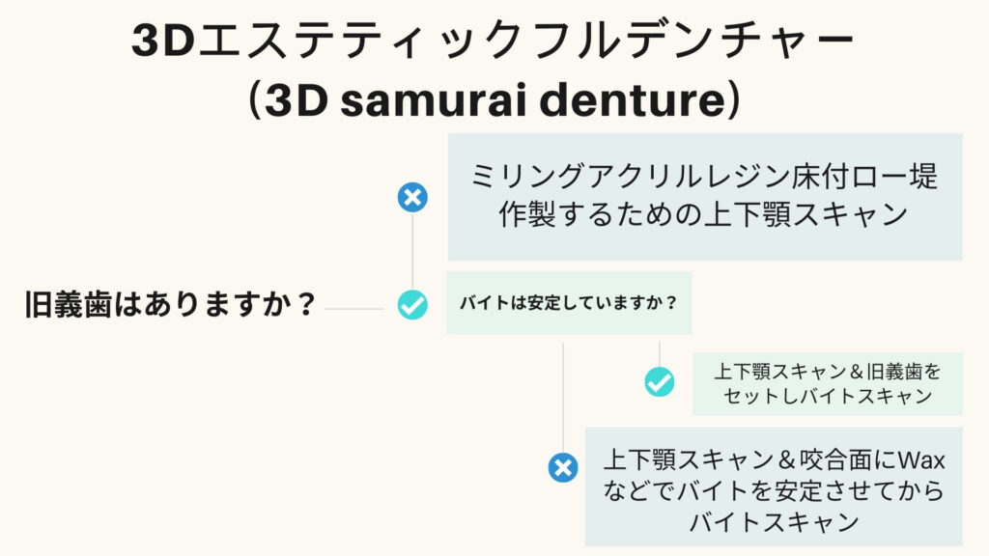This screenshot has width=989, height=556.
Task: Click the vertical line between top X and checkmark
Action: (x=412, y=251)
